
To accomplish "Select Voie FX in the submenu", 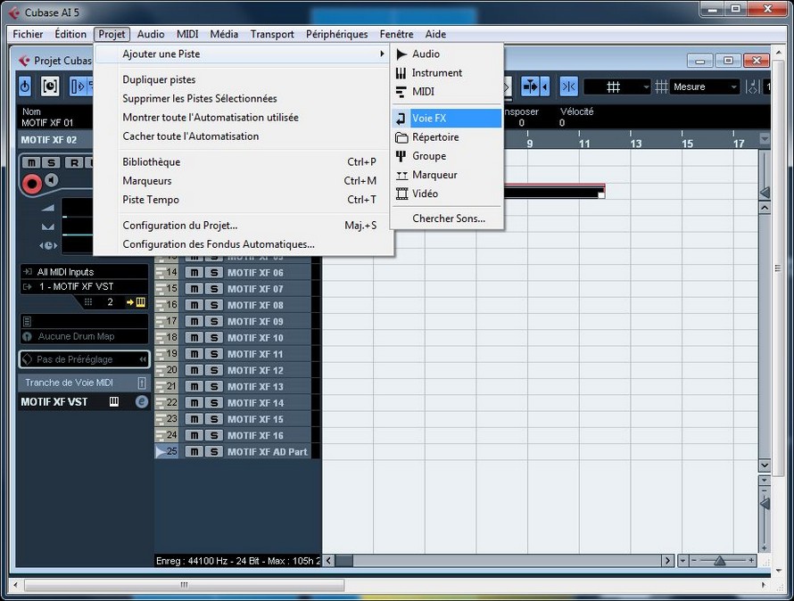I will (x=446, y=119).
